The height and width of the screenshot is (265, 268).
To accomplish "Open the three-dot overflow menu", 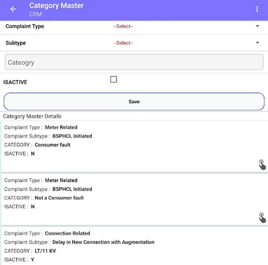I will click(x=257, y=9).
